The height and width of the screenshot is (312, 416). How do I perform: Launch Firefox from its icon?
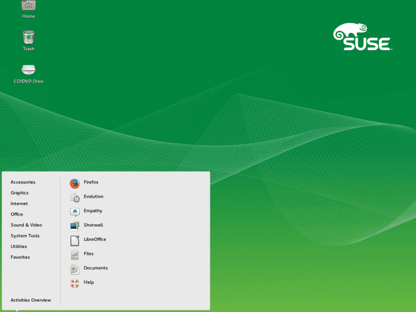click(75, 183)
